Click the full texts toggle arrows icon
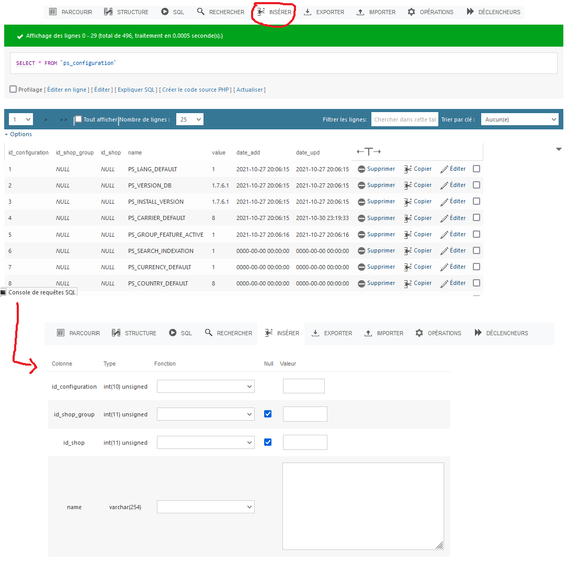This screenshot has width=567, height=572. coord(369,152)
